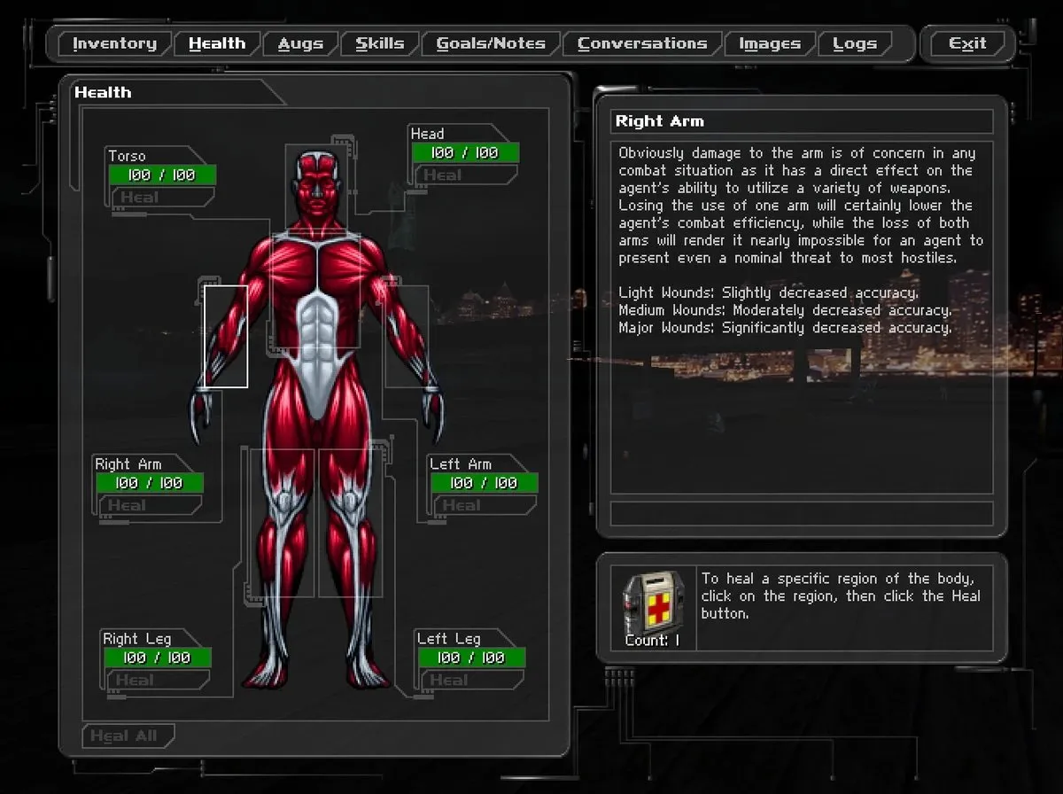The height and width of the screenshot is (794, 1063).
Task: Open the Skills tab
Action: pos(380,43)
